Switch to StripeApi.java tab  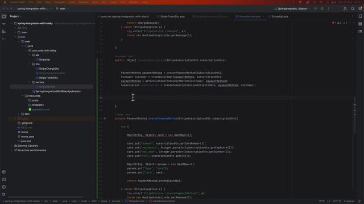tap(278, 16)
